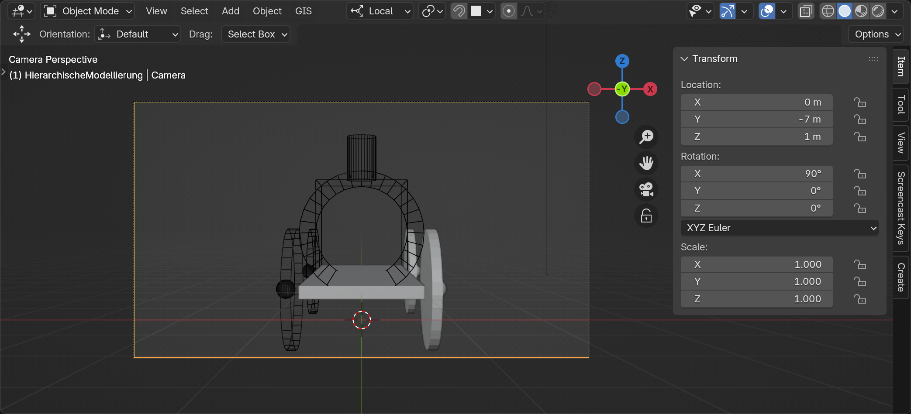Open the XYZ Euler rotation mode dropdown

[x=779, y=228]
